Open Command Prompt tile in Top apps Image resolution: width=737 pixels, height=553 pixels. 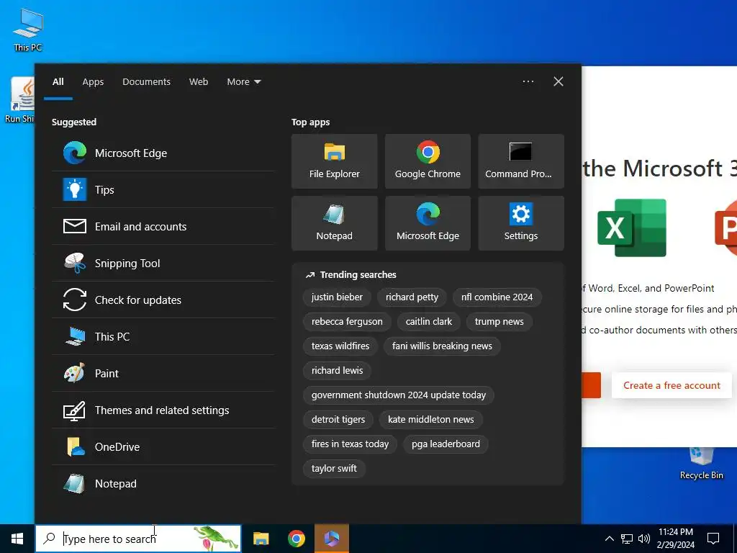(x=521, y=161)
